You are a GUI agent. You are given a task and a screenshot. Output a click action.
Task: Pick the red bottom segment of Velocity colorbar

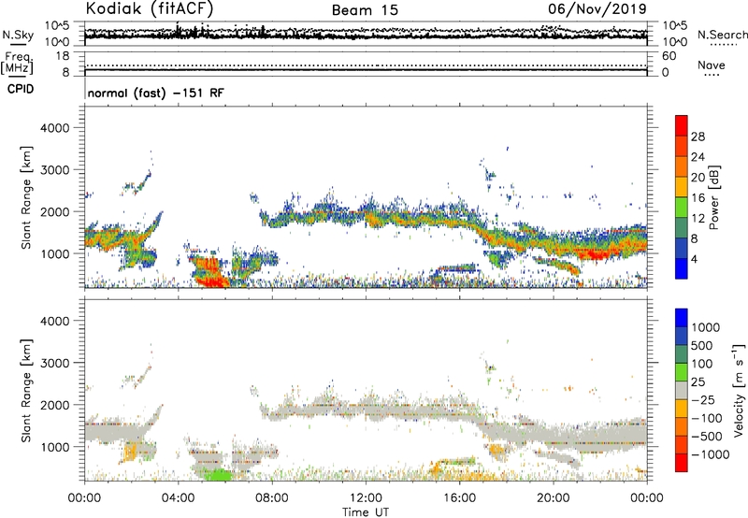click(x=682, y=463)
